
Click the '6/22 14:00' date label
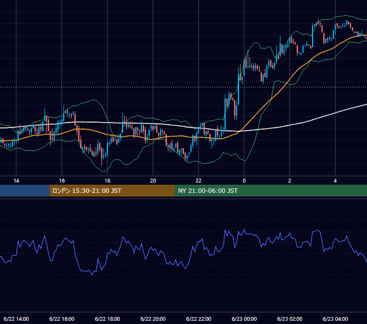click(16, 319)
